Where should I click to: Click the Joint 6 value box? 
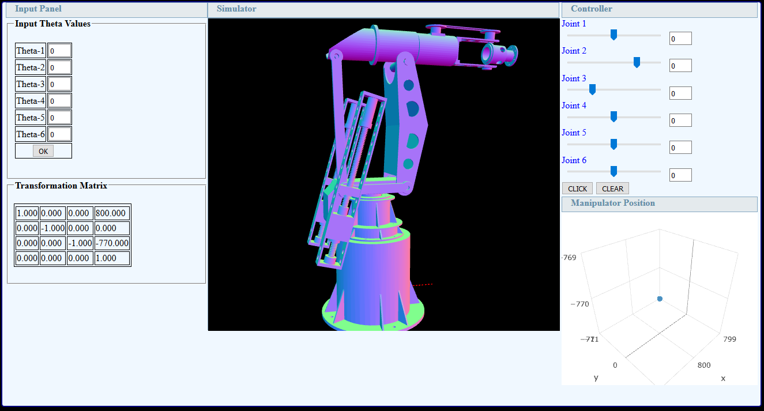(x=680, y=175)
